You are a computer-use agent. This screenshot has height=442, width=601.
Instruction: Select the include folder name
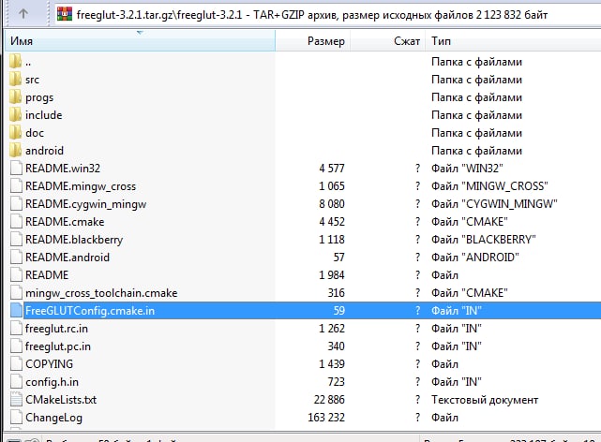click(44, 115)
